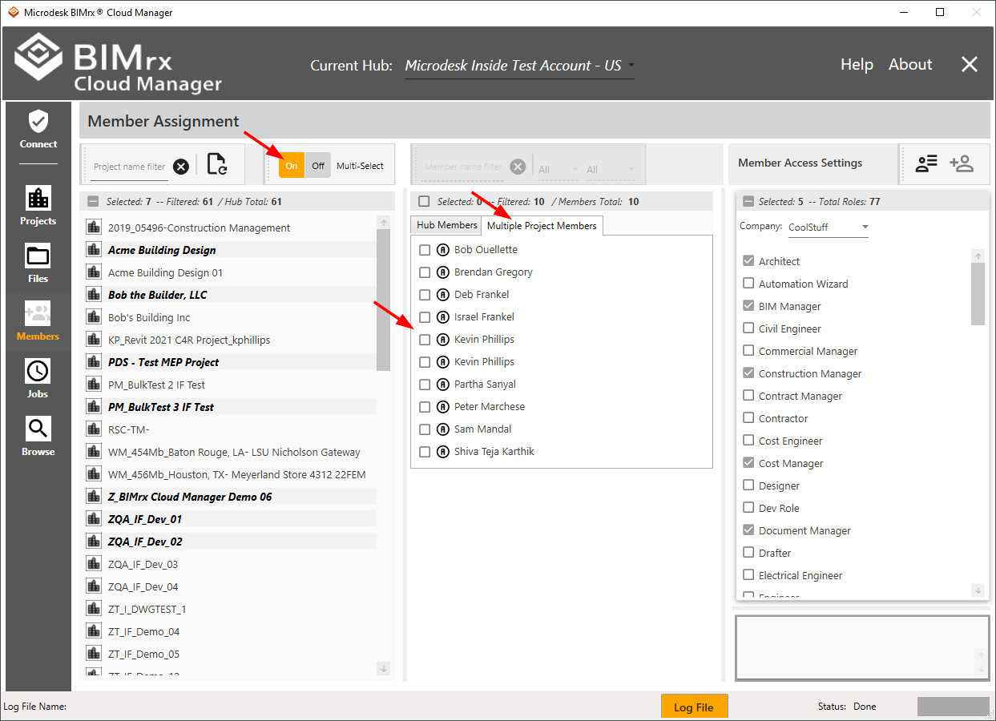Toggle select-all checkbox in projects header

pos(93,202)
